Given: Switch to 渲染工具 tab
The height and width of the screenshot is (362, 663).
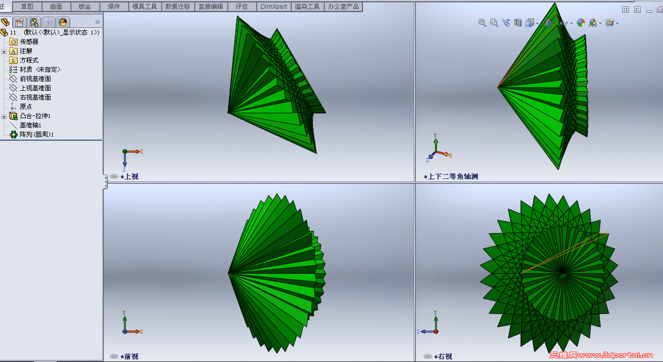Looking at the screenshot, I should pos(308,7).
